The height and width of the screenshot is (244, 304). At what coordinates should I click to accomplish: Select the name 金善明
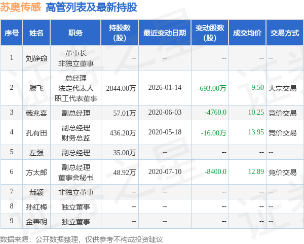(36, 222)
